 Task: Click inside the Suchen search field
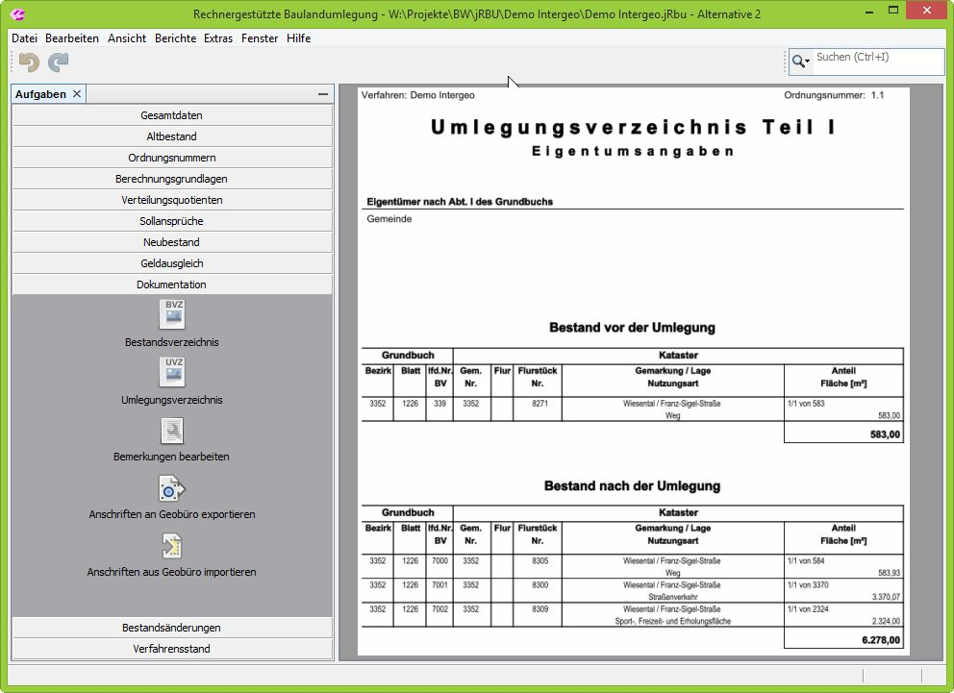click(875, 61)
